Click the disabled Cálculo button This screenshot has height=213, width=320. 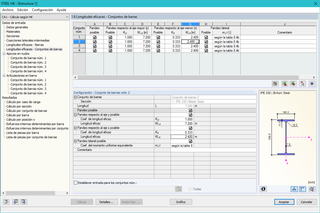tap(82, 202)
